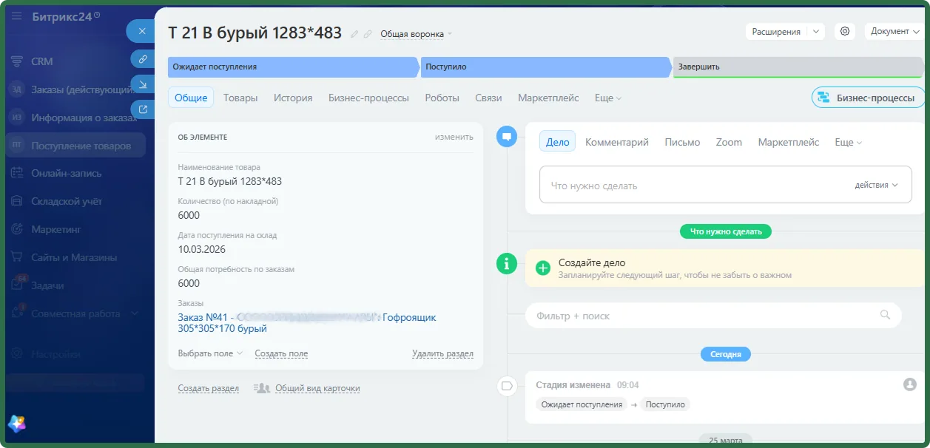Click the search magnifier in filter field
Image resolution: width=930 pixels, height=448 pixels.
885,315
